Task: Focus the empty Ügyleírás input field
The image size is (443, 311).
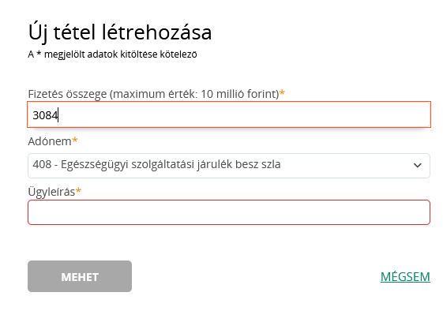Action: tap(229, 212)
